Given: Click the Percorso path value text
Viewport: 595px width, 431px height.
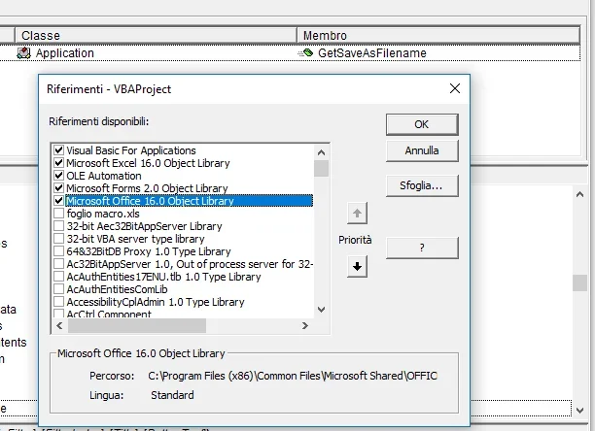Looking at the screenshot, I should click(x=293, y=376).
